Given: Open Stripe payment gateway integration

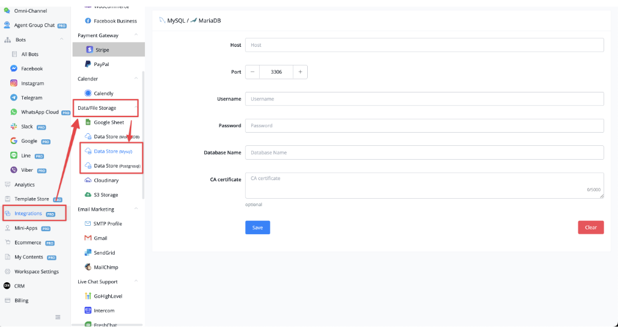Looking at the screenshot, I should tap(102, 50).
